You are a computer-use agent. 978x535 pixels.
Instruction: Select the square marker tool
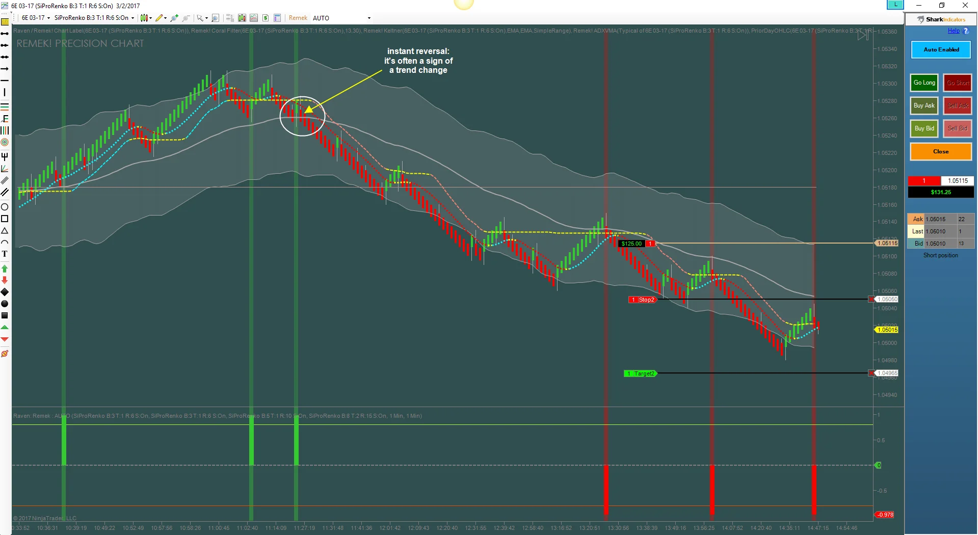point(5,315)
